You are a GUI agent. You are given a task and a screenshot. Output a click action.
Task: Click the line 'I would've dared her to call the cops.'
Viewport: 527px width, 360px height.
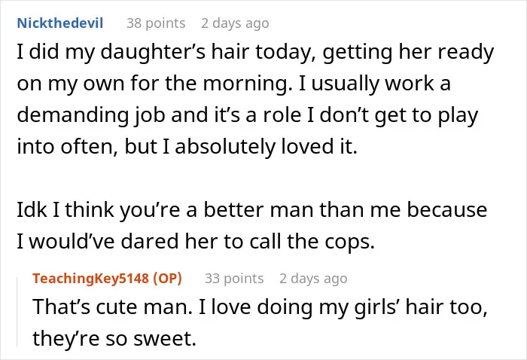pos(196,241)
